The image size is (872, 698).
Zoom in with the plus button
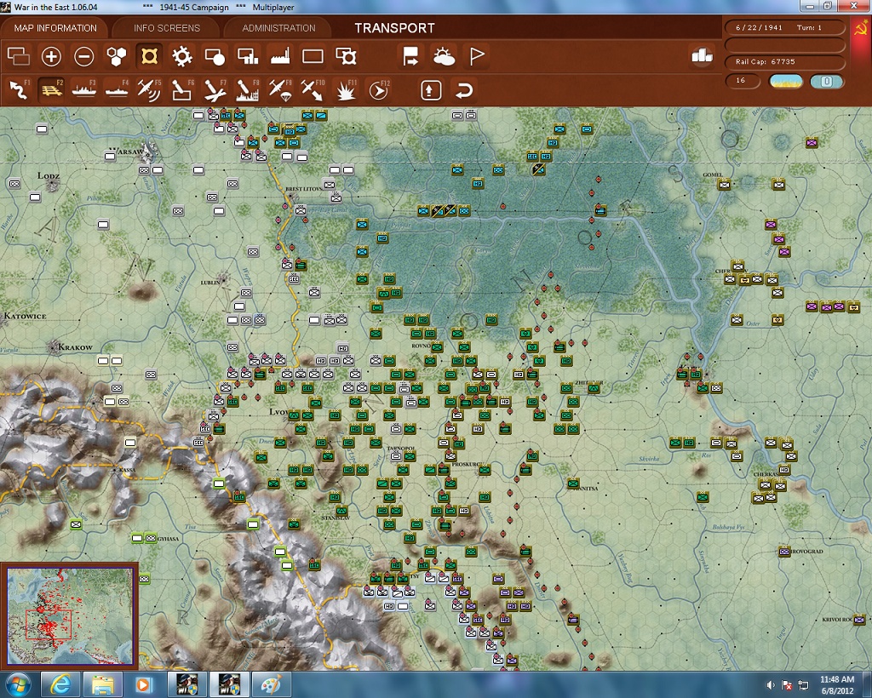51,56
